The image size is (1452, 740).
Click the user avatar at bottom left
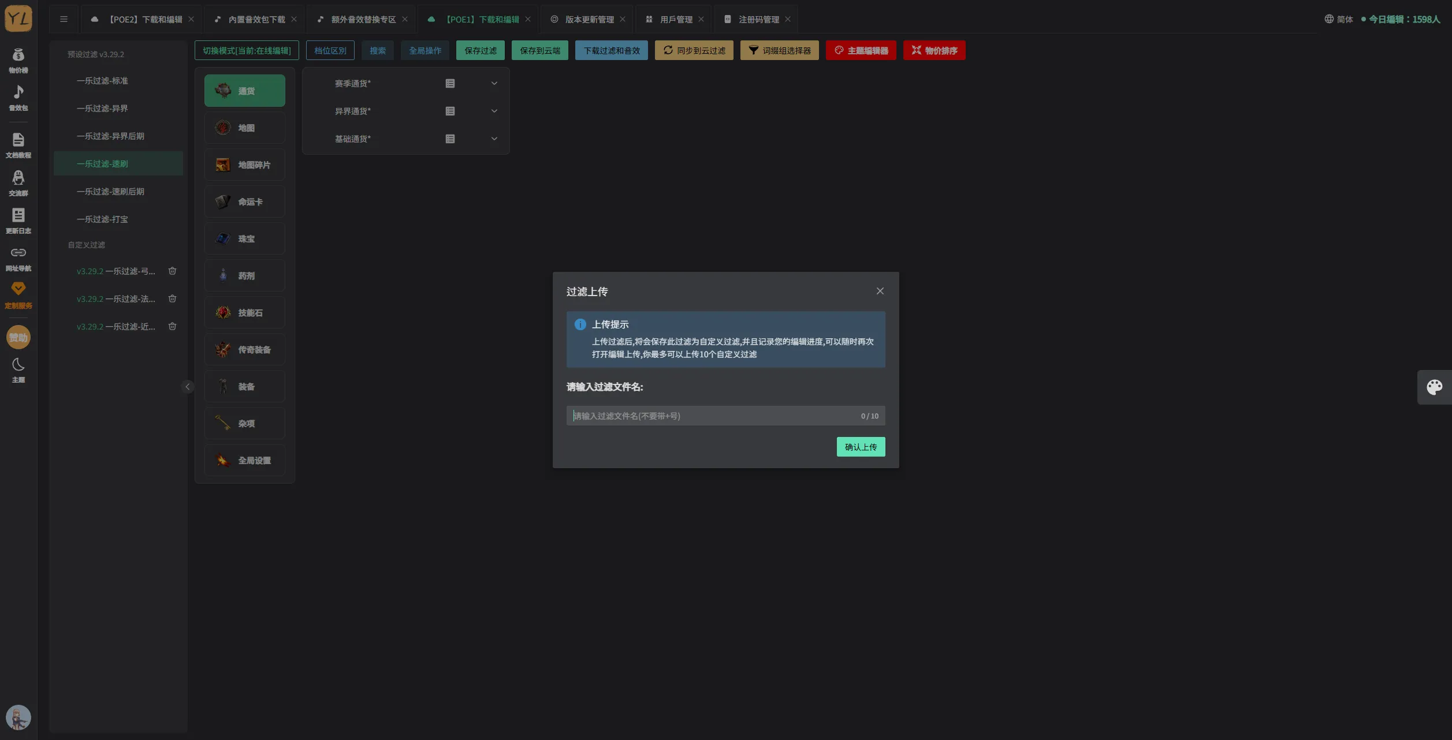click(18, 717)
